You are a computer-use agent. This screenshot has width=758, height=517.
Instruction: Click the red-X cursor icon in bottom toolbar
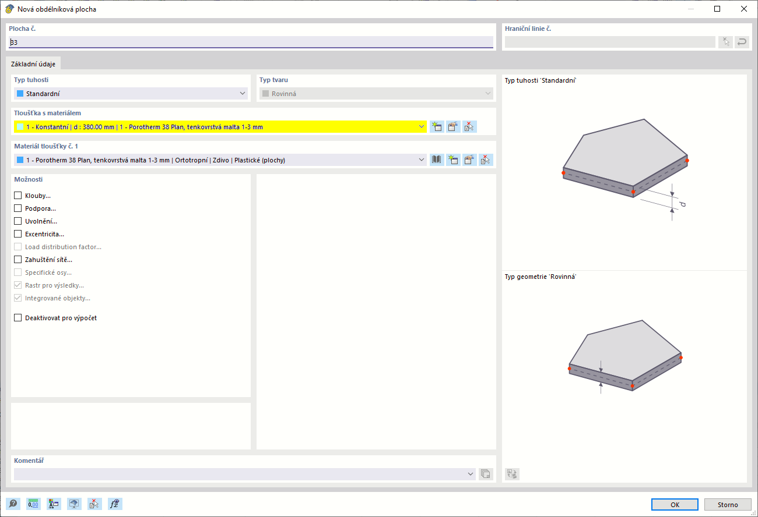(94, 504)
